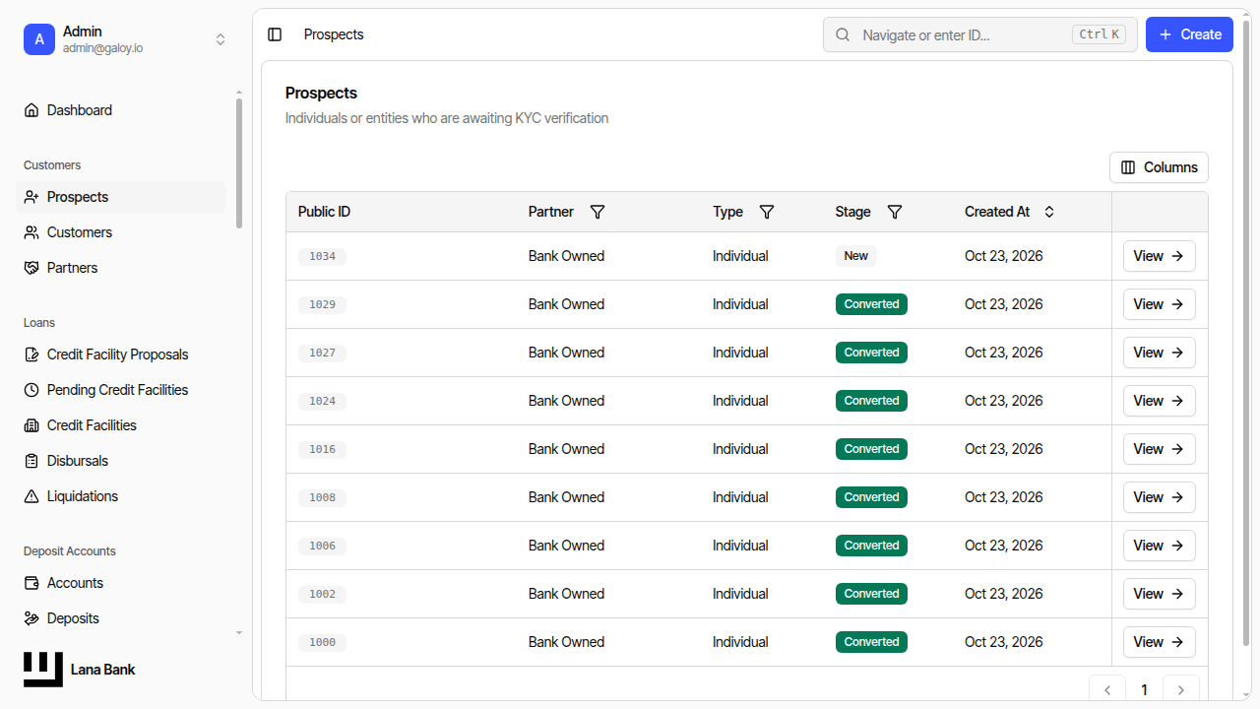Sort by Created At column arrows

1049,212
